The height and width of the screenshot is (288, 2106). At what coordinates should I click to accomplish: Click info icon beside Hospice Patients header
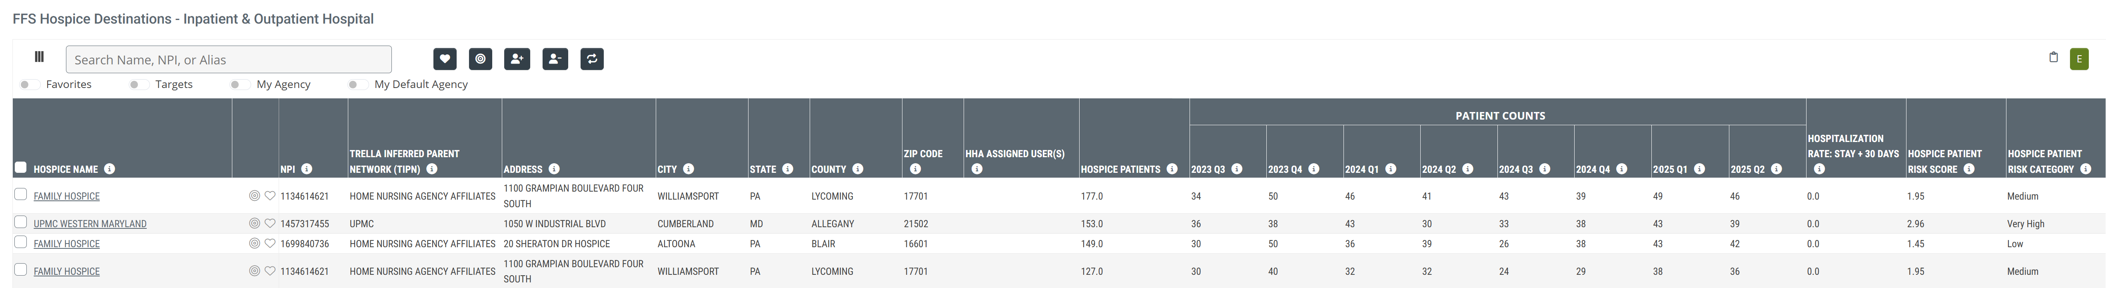pyautogui.click(x=1172, y=169)
